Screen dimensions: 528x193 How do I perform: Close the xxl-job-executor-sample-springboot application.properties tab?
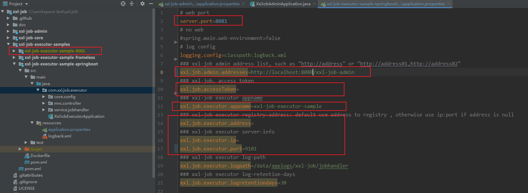tap(449, 4)
